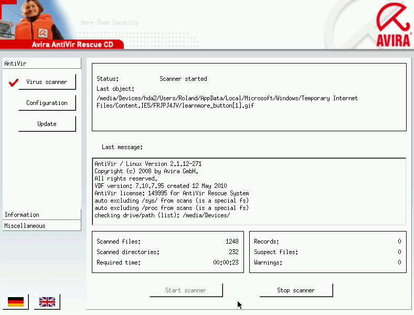Click the 'Scanner started' status text
This screenshot has width=414, height=315.
coord(183,79)
